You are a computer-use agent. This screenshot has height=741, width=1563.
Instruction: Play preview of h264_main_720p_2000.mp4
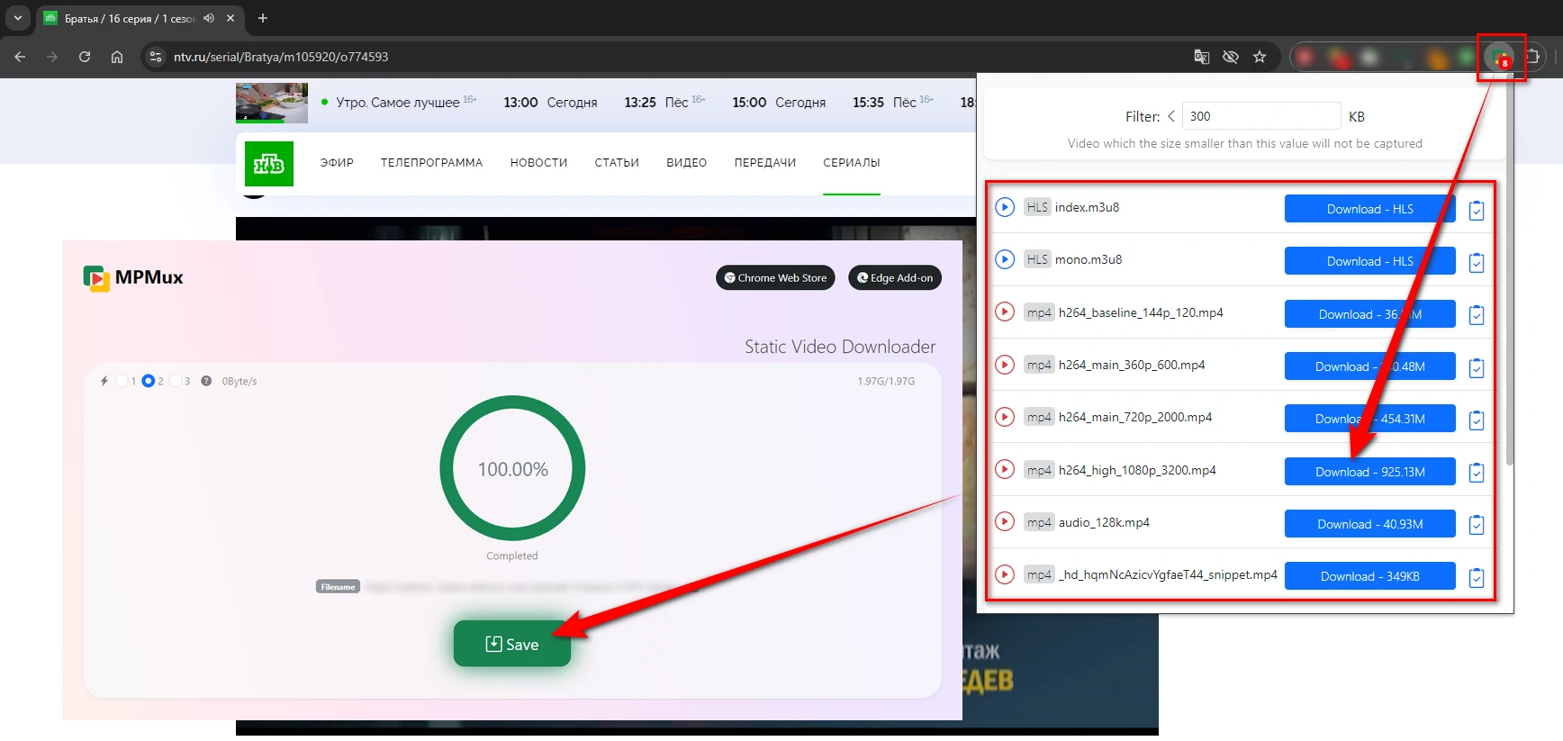(1005, 417)
